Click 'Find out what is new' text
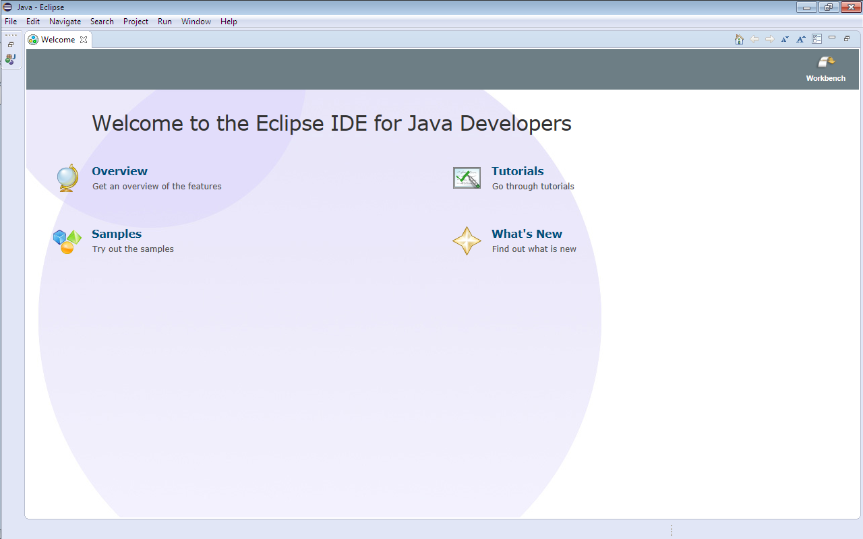 click(534, 249)
